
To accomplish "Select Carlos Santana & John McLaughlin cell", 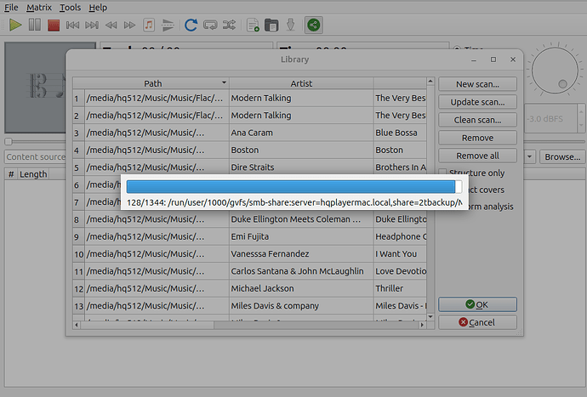I will coord(301,271).
